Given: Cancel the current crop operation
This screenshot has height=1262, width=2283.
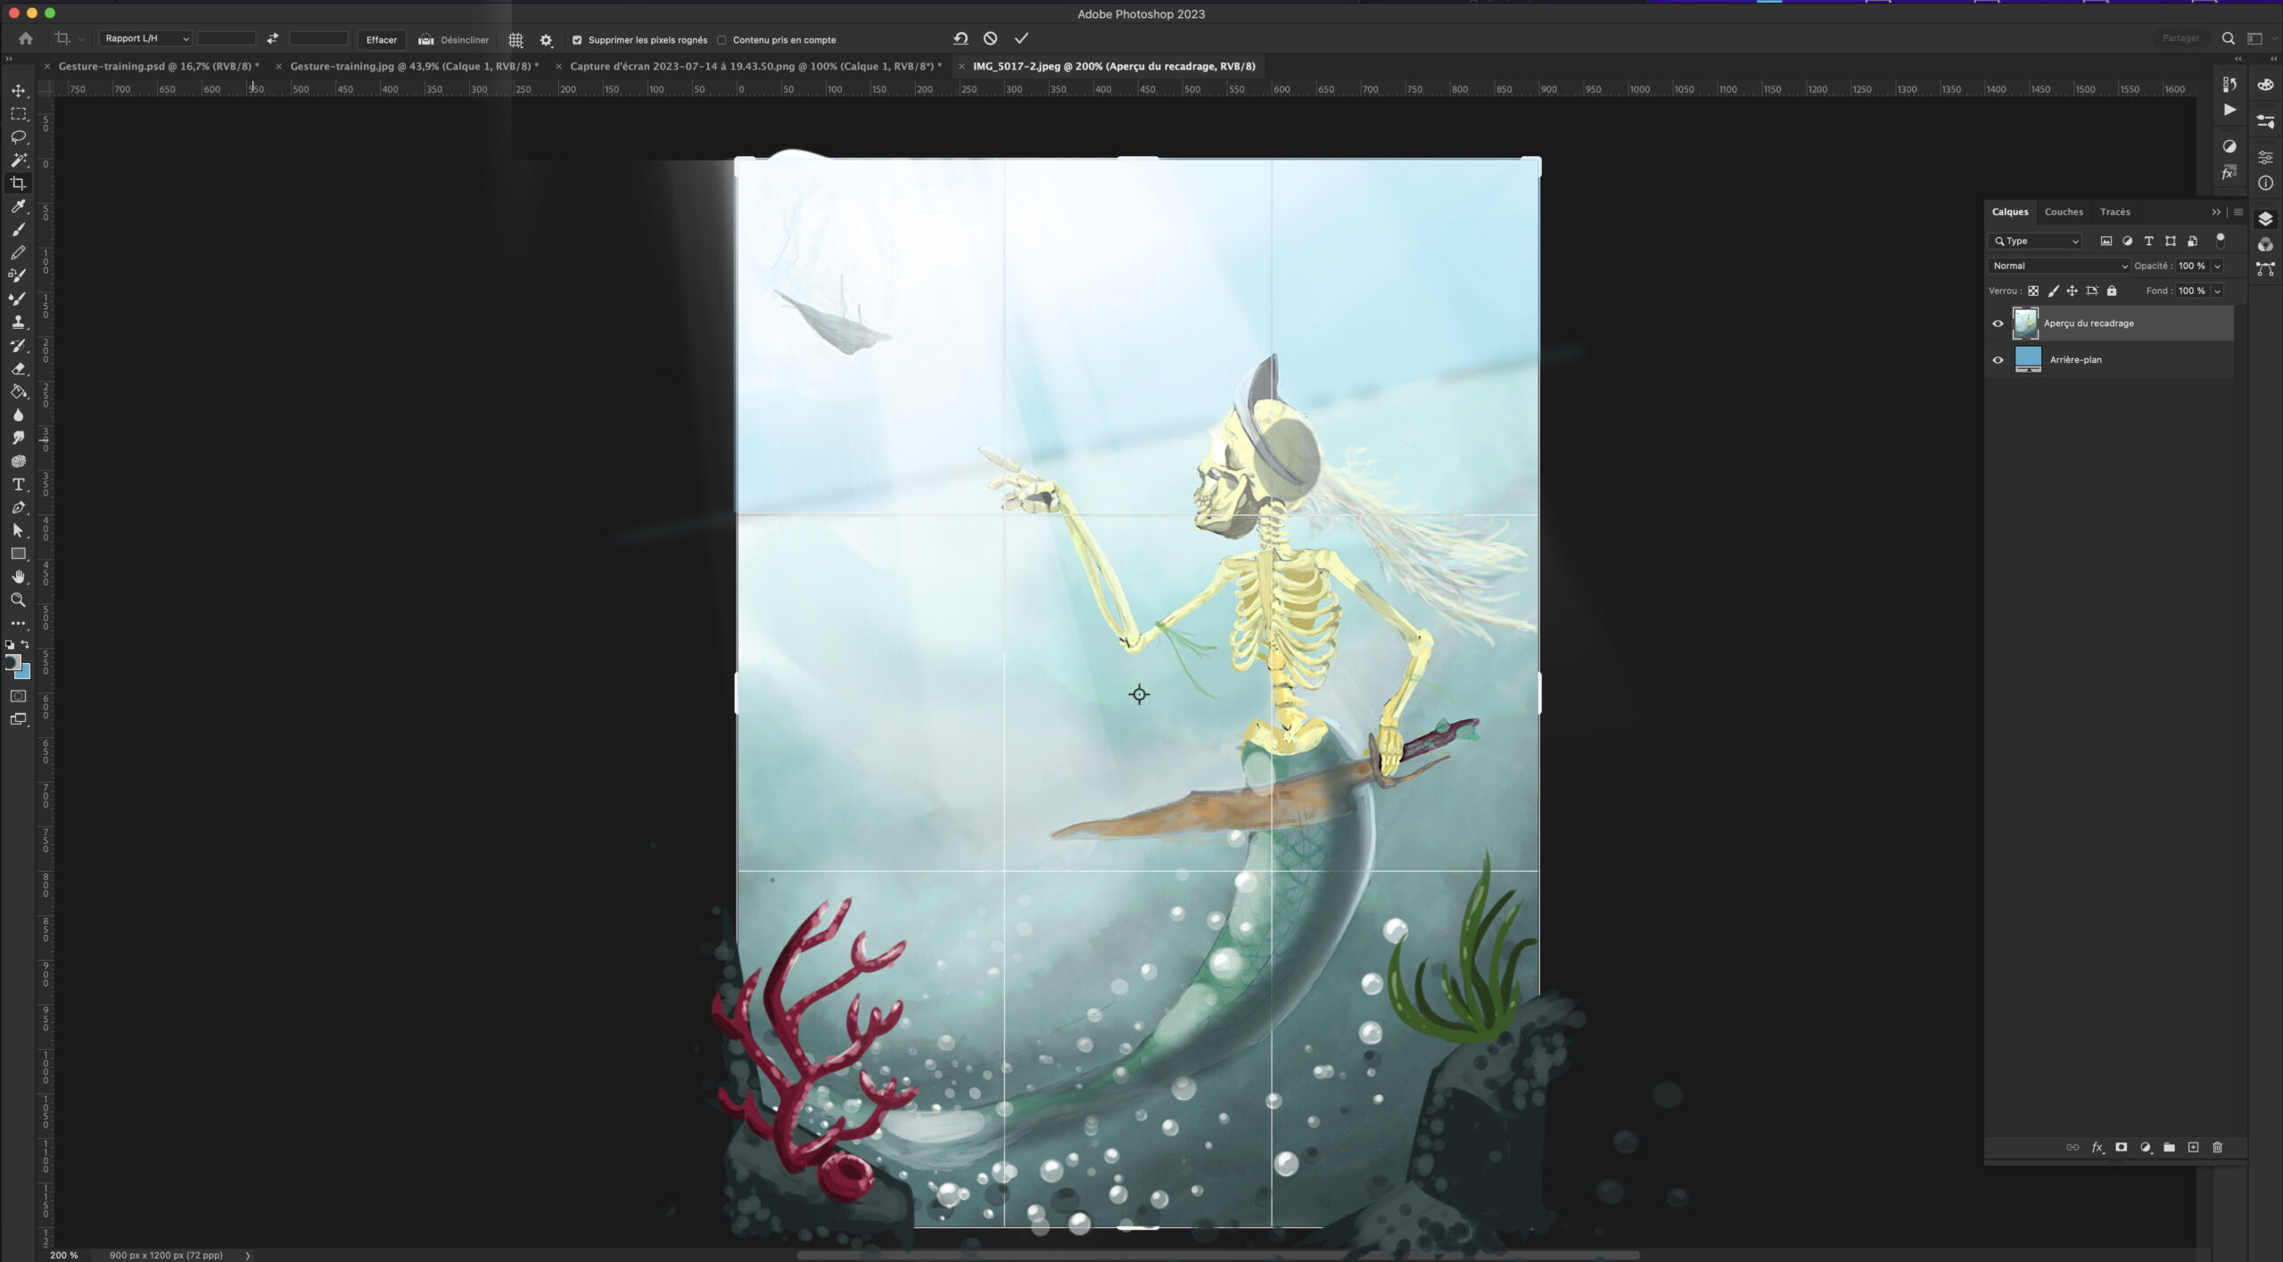Looking at the screenshot, I should point(990,38).
